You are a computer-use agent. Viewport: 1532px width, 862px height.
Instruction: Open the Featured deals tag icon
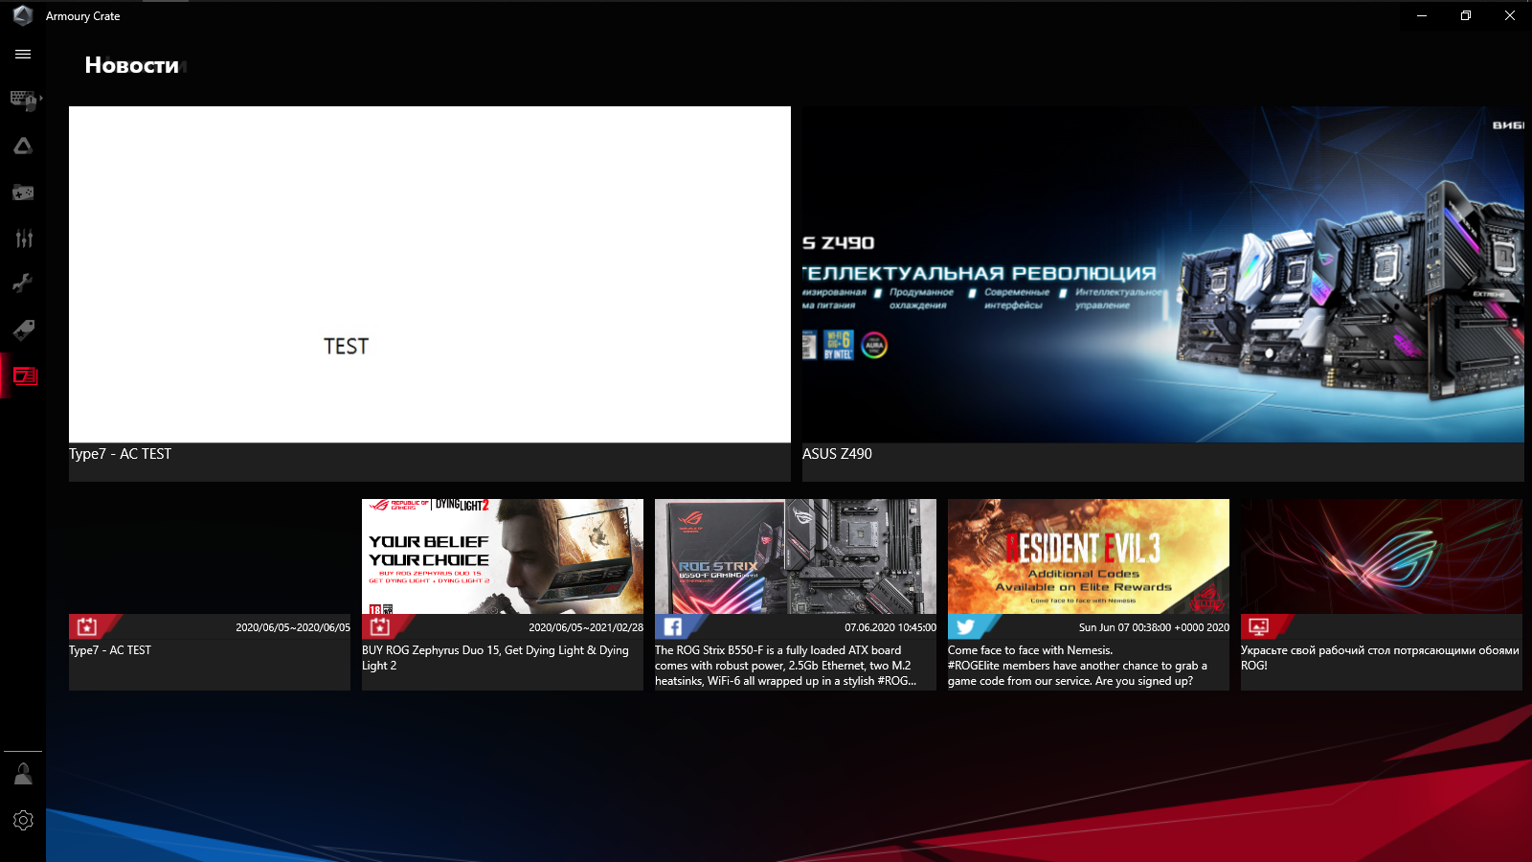click(x=23, y=330)
